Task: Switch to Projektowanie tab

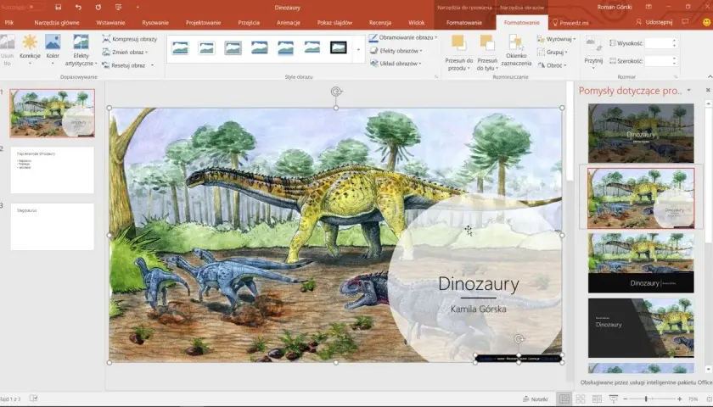Action: click(x=203, y=22)
